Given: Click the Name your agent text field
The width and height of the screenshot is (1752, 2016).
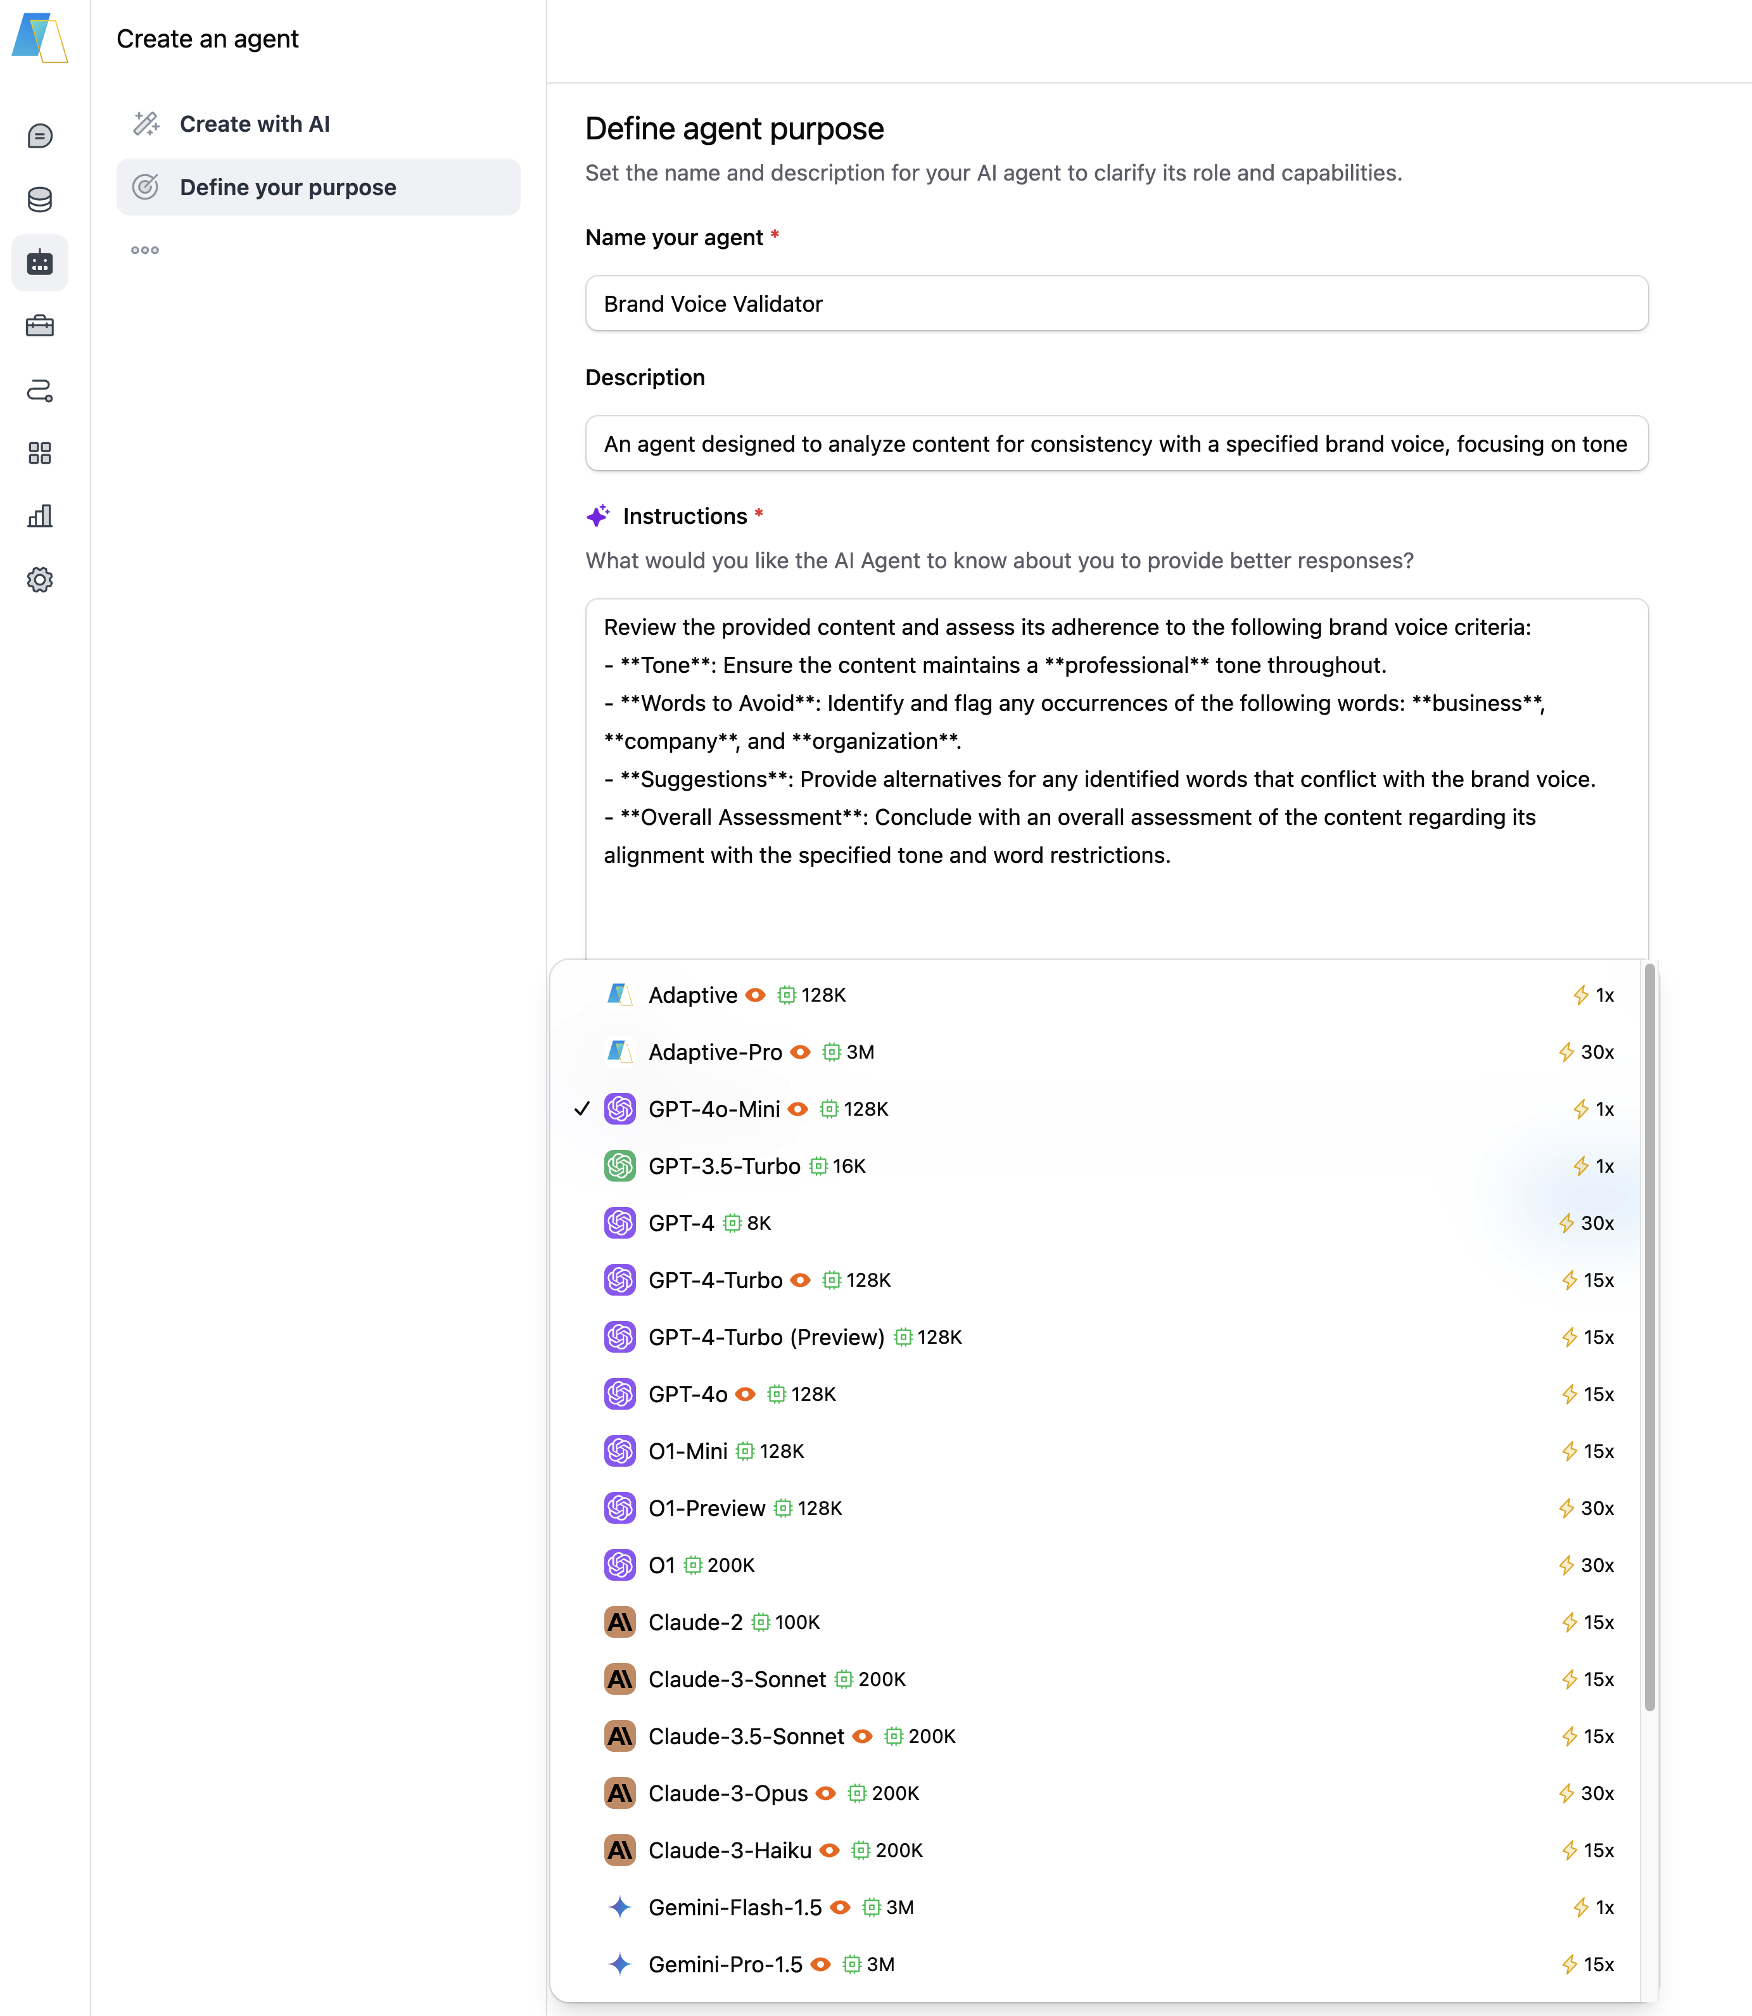Looking at the screenshot, I should click(x=1115, y=304).
